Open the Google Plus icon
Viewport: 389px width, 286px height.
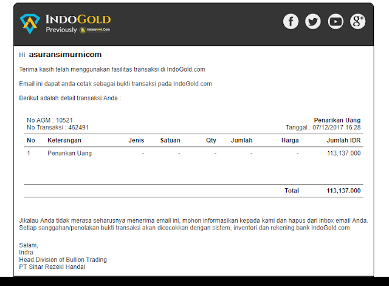coord(358,21)
